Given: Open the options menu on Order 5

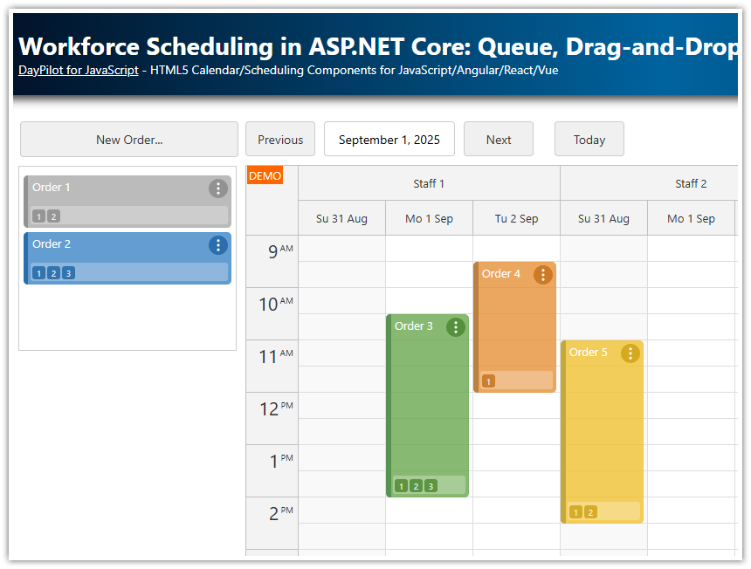Looking at the screenshot, I should point(630,353).
